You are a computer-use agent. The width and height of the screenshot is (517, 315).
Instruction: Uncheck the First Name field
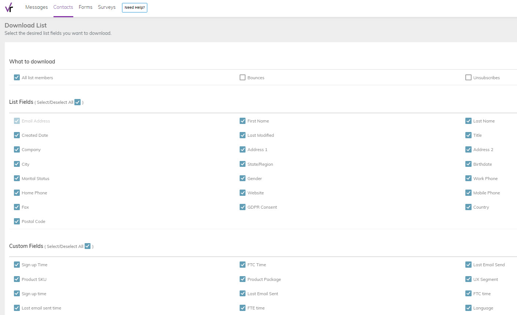point(243,121)
